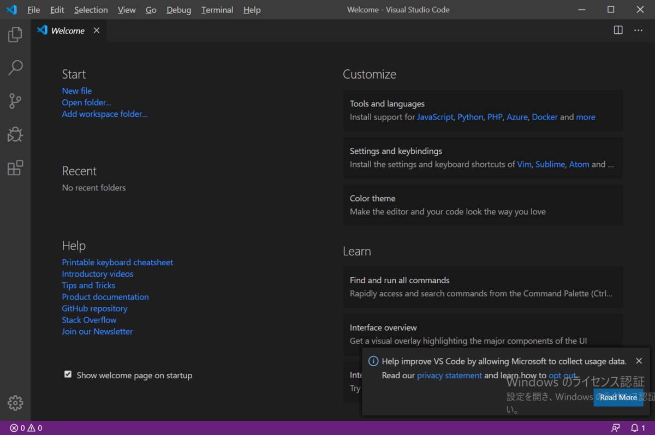Install PHP support link

[495, 117]
